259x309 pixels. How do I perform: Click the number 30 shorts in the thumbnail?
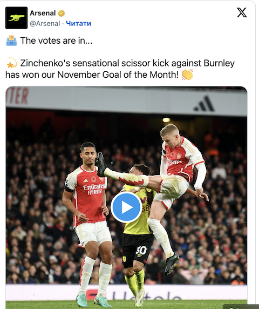click(x=138, y=250)
